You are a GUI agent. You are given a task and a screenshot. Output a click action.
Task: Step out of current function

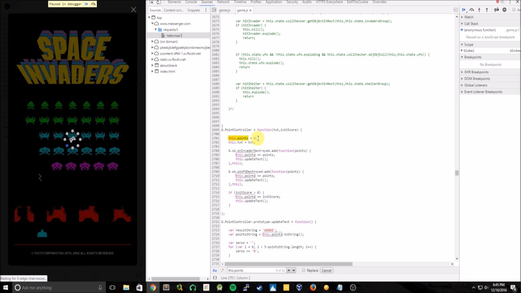coord(487,10)
